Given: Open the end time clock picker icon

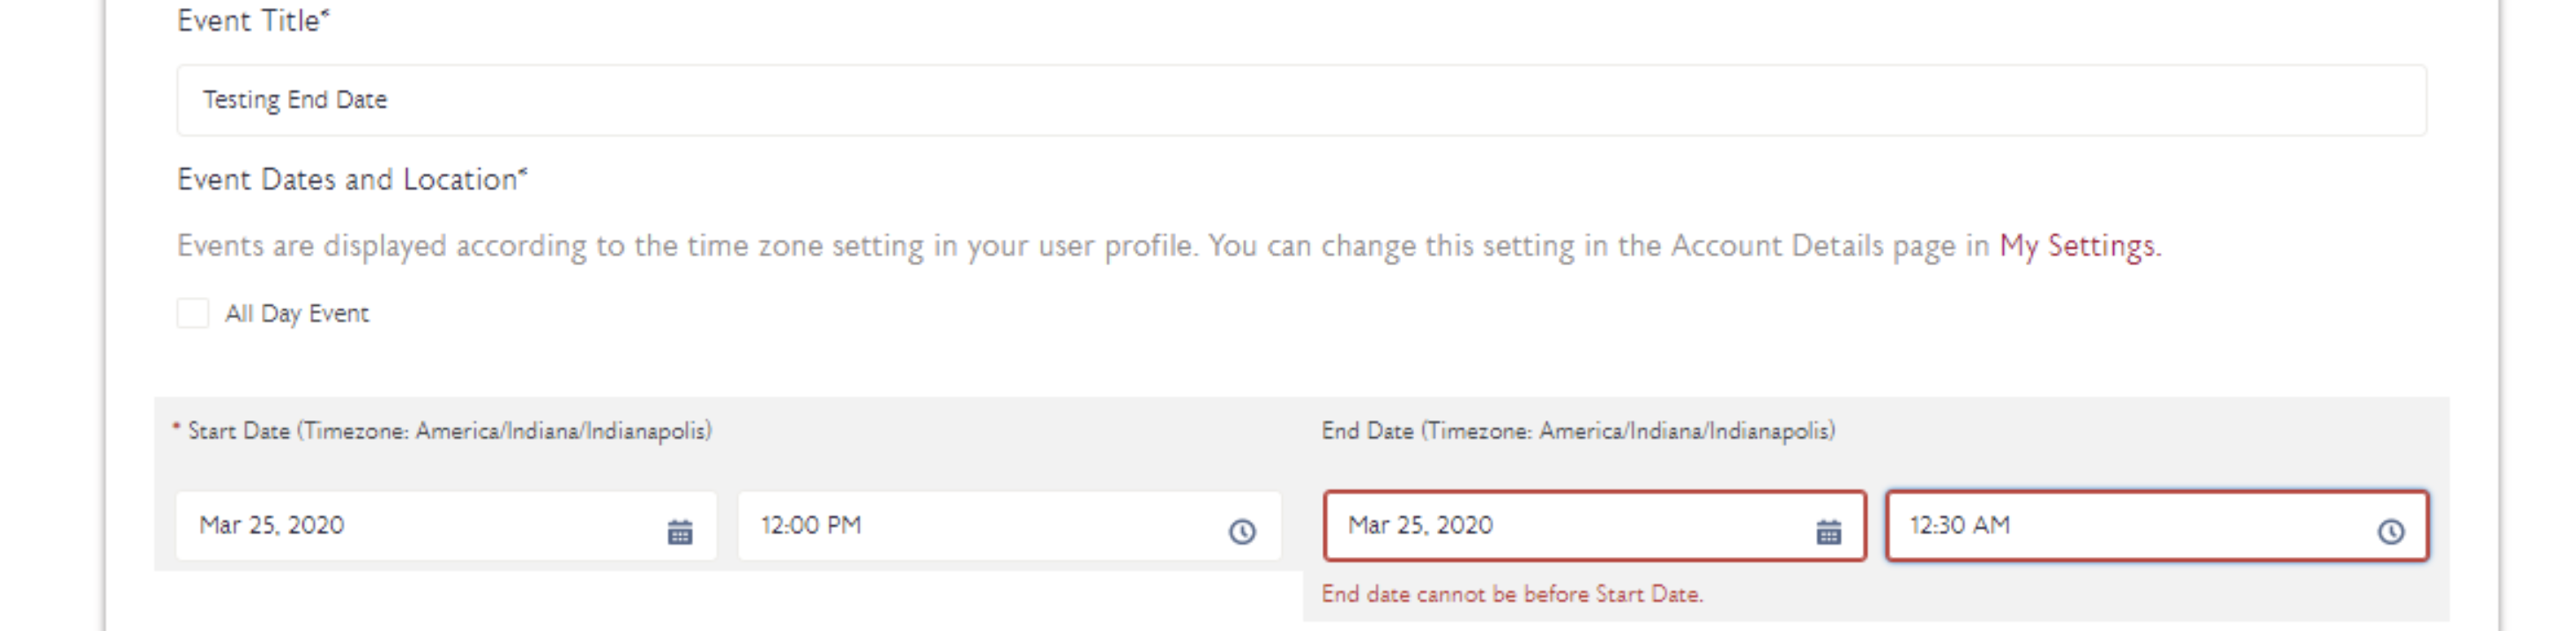Looking at the screenshot, I should [2390, 531].
